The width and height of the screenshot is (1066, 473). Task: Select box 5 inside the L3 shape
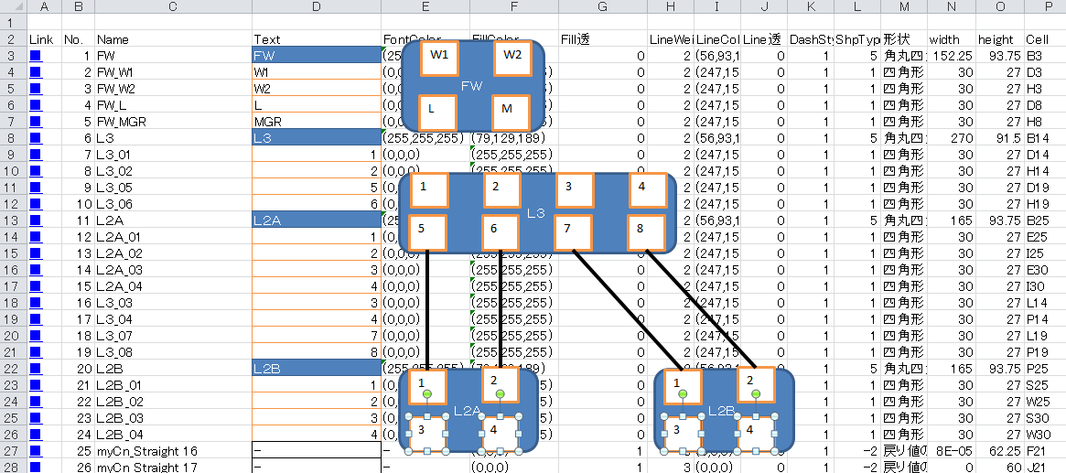click(427, 232)
